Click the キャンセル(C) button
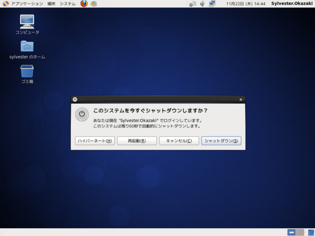 [179, 141]
